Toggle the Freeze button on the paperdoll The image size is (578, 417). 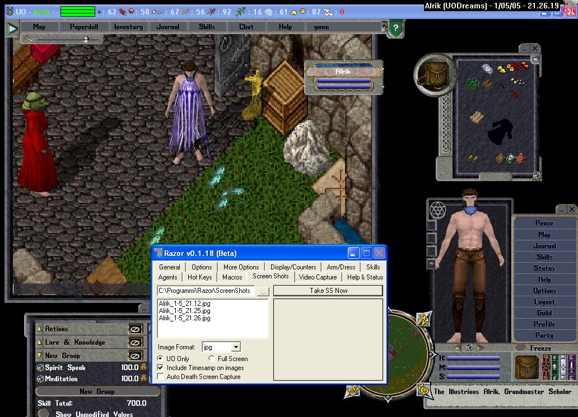coord(520,348)
